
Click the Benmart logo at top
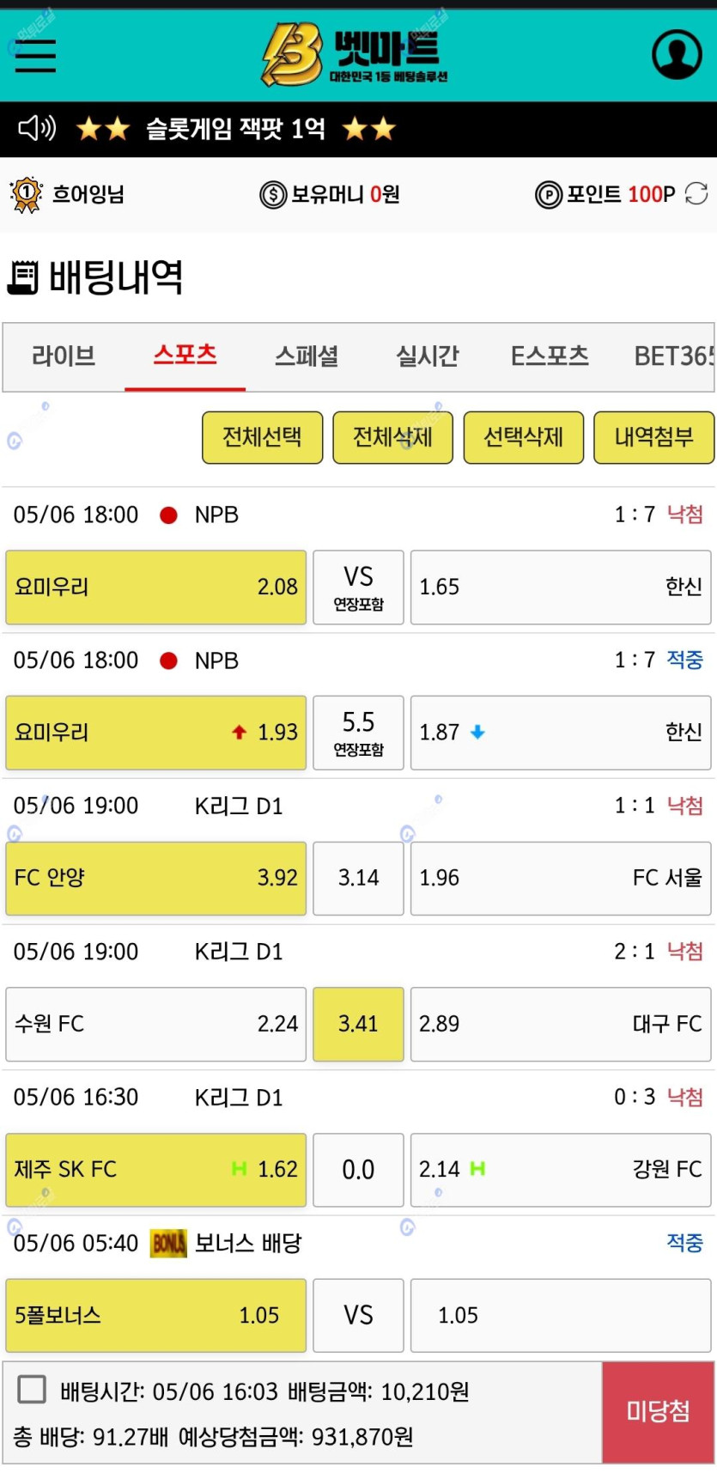click(x=355, y=54)
